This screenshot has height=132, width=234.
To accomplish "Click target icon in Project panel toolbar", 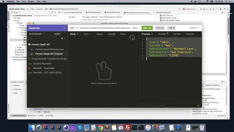I will coord(52,12).
